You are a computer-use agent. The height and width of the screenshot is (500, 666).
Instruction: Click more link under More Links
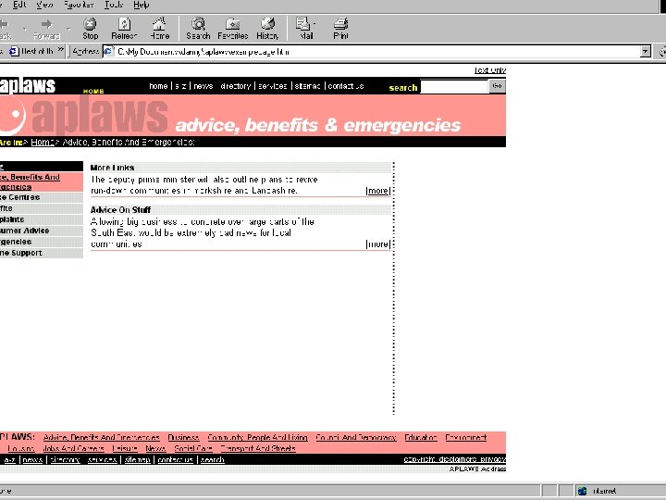tap(377, 191)
